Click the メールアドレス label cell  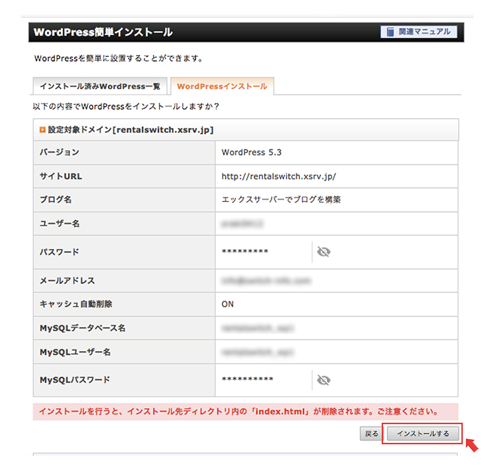tap(124, 281)
